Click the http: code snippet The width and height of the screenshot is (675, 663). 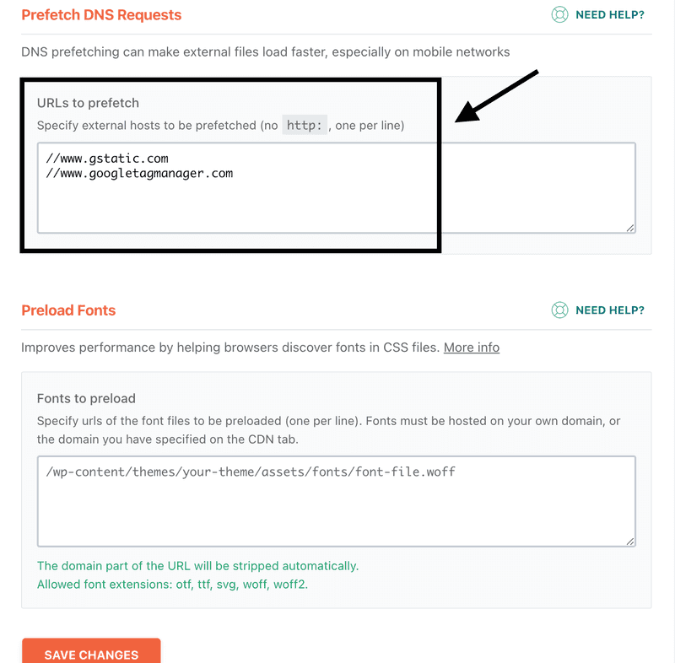click(x=305, y=126)
